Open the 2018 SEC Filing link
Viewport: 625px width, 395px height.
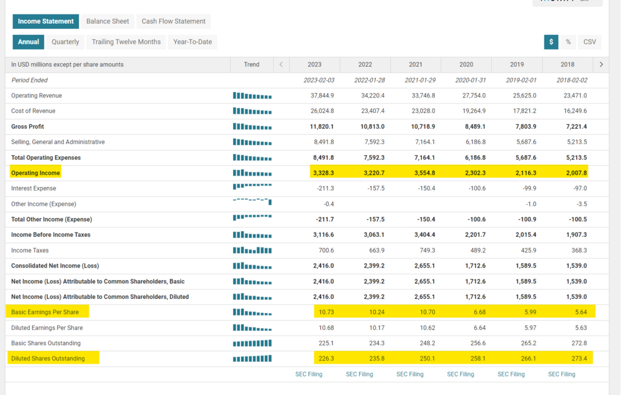[x=561, y=374]
